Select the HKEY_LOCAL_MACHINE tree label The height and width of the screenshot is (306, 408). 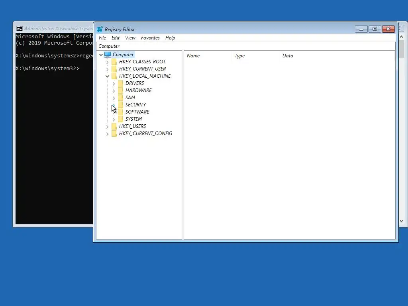(145, 76)
